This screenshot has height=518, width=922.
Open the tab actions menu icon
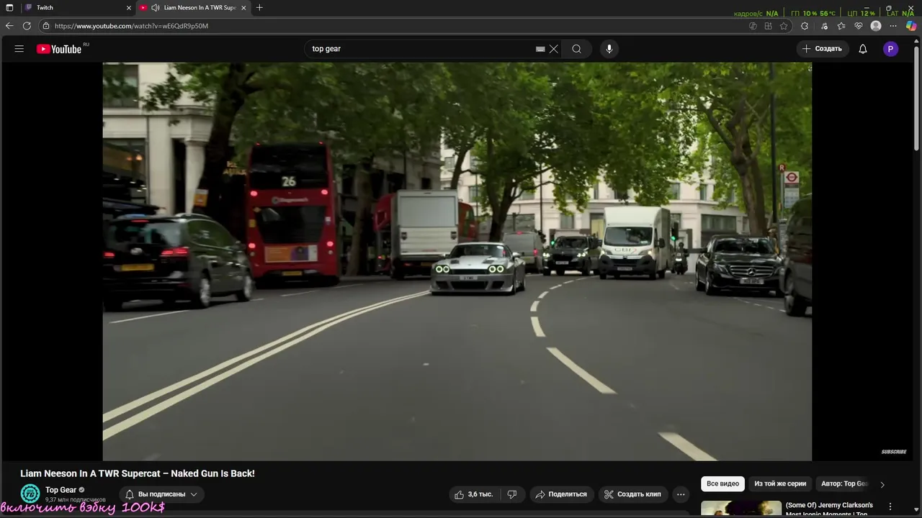coord(9,7)
